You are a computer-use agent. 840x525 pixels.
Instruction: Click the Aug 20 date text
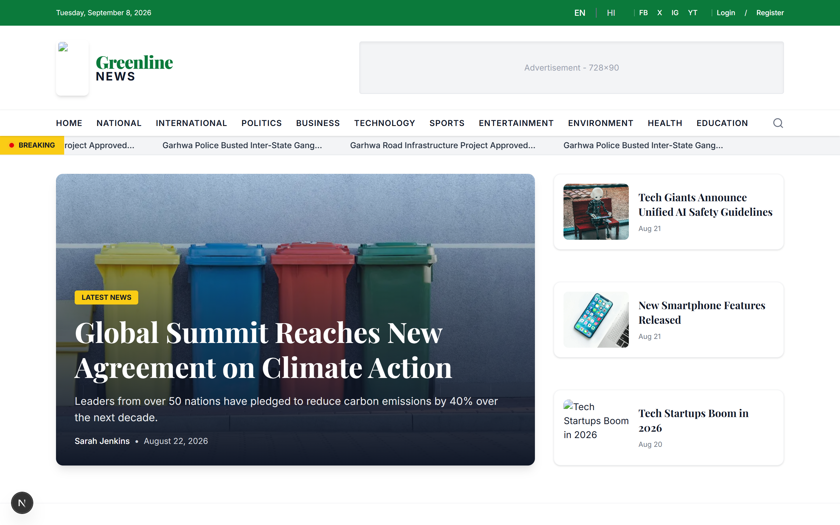pos(650,444)
